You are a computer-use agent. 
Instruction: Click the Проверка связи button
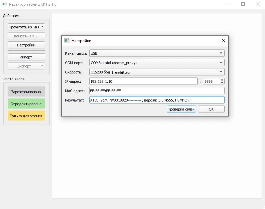[181, 109]
